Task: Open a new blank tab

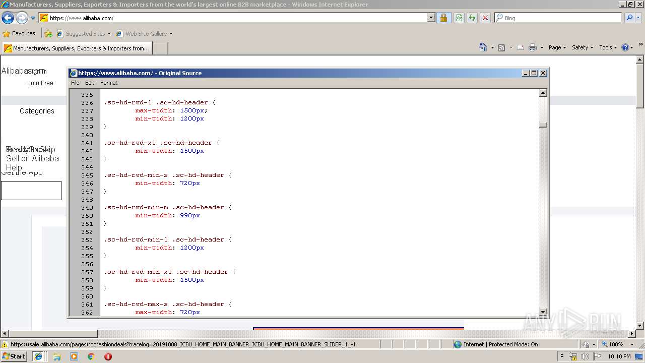Action: click(160, 48)
